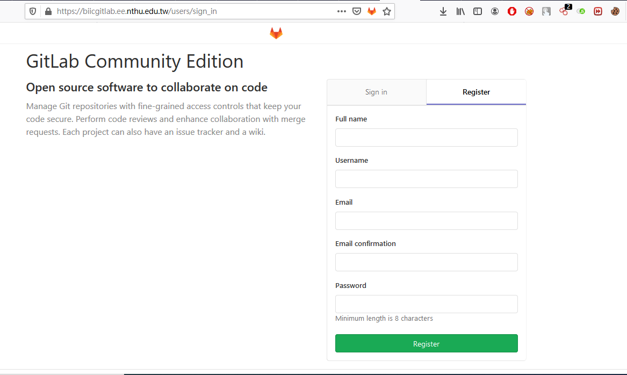Screen dimensions: 627x375
Task: Open the Firefox account avatar icon
Action: [x=495, y=11]
